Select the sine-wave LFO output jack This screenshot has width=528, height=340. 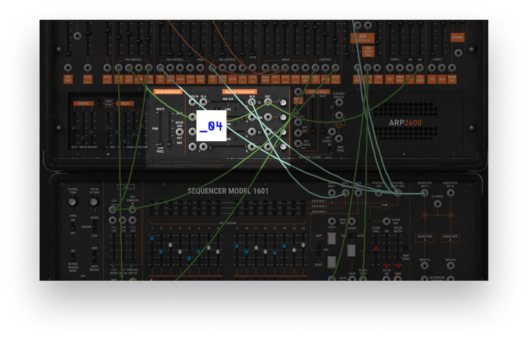click(x=133, y=220)
